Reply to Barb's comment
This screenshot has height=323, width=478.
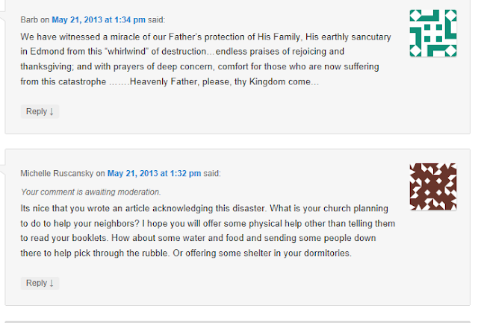40,111
